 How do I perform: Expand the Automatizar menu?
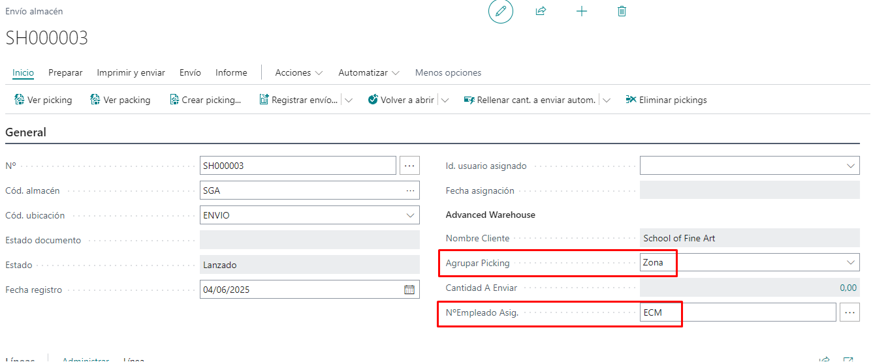point(369,72)
